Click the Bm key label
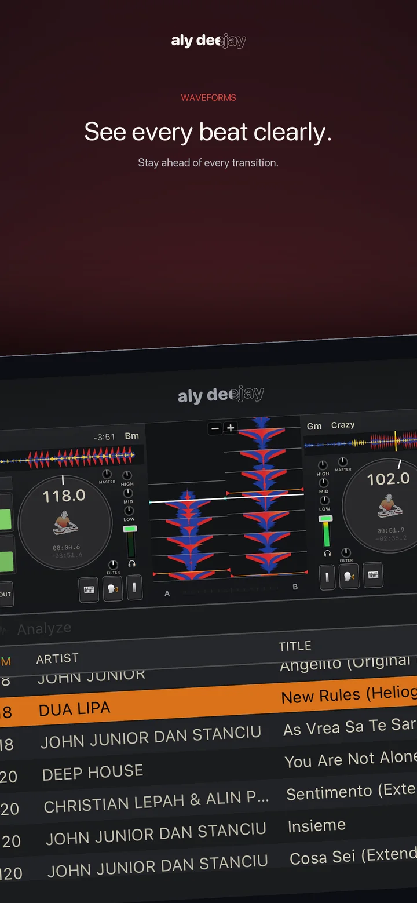Viewport: 417px width, 903px height. point(132,436)
